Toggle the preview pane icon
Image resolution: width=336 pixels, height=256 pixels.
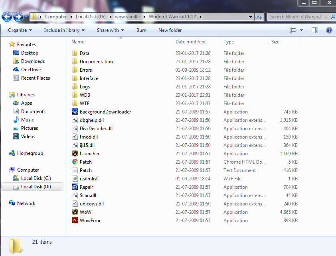coord(315,30)
